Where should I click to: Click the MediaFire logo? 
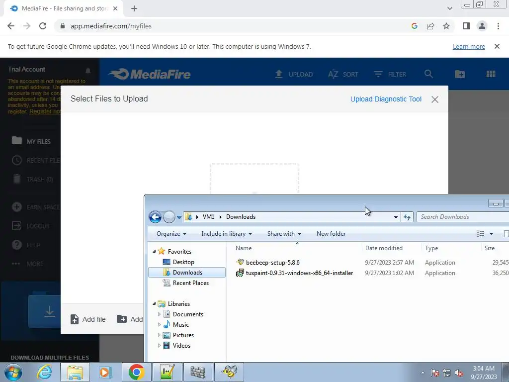pyautogui.click(x=150, y=74)
